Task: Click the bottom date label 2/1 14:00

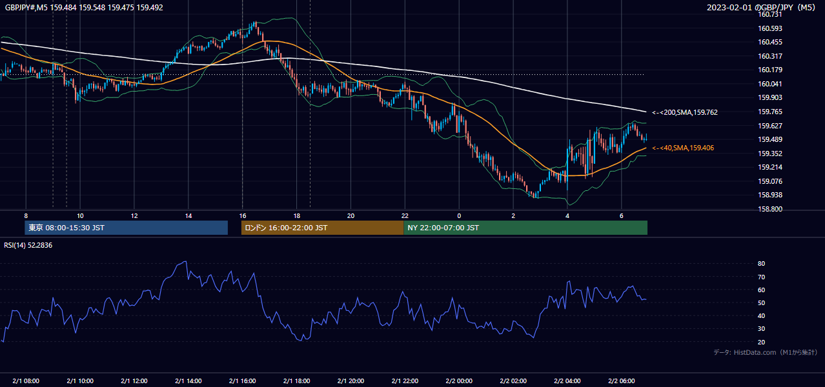Action: click(x=188, y=381)
